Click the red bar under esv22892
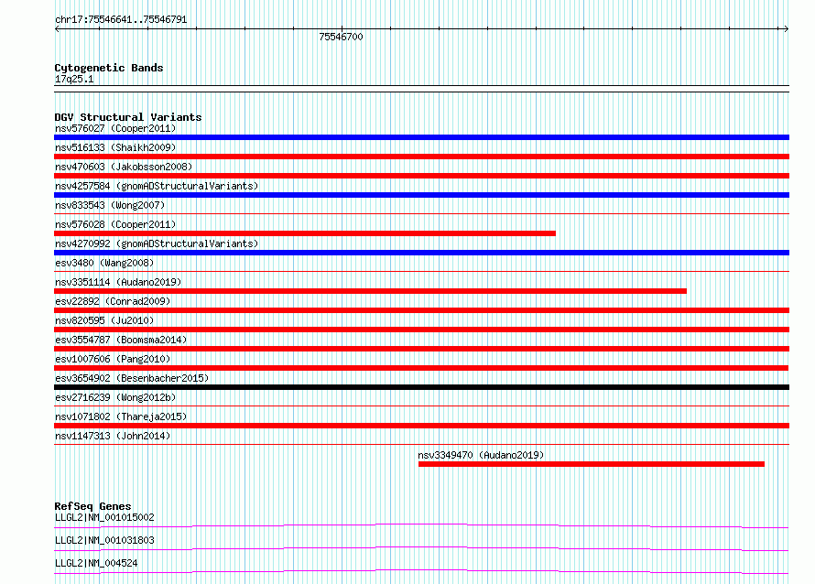 click(x=421, y=310)
